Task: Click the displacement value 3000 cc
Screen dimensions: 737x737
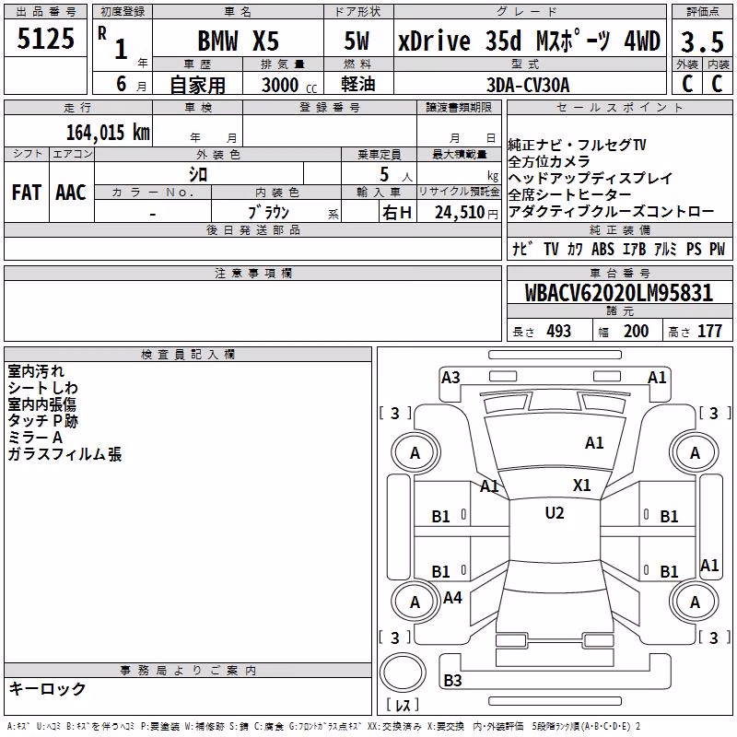Action: [x=289, y=85]
